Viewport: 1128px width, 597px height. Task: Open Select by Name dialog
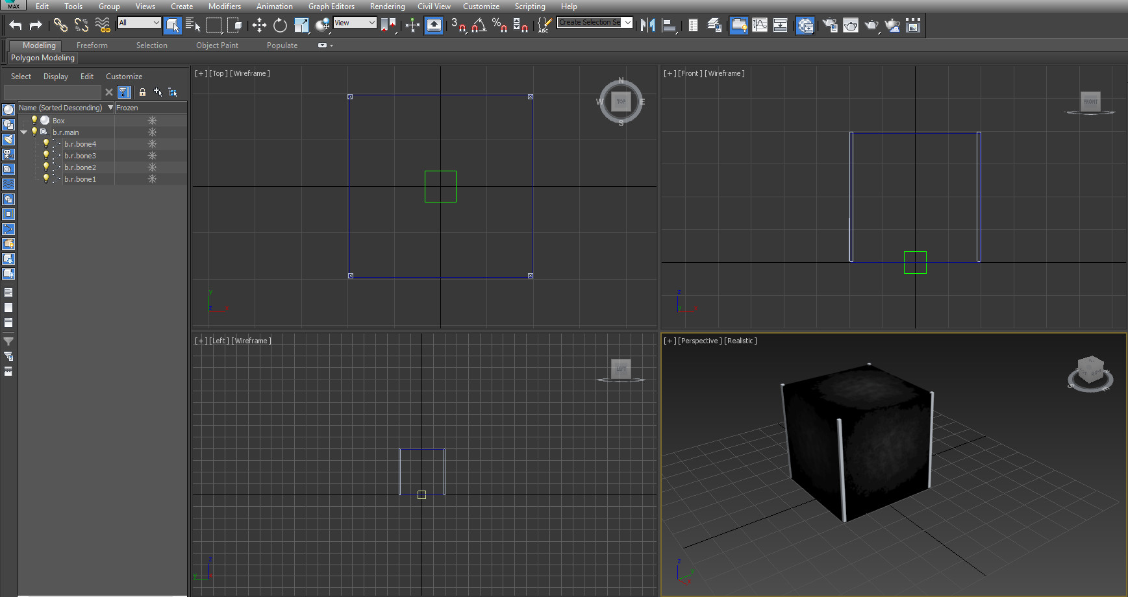[193, 25]
